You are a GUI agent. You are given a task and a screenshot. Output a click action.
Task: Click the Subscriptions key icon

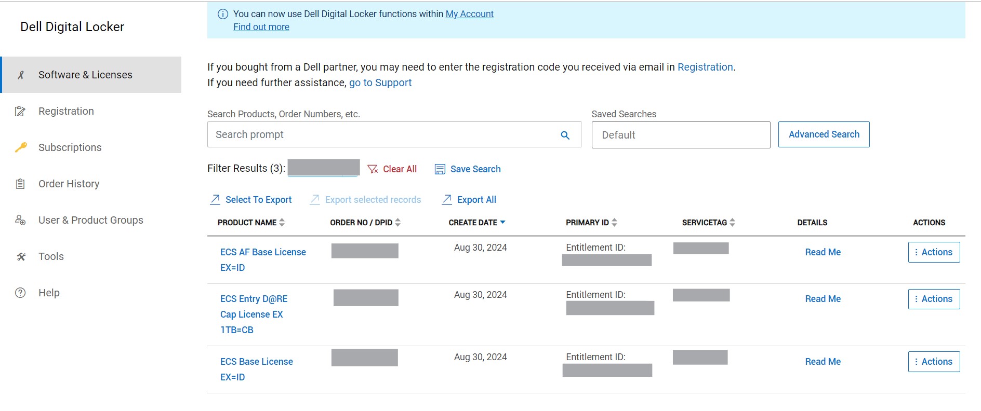pos(21,147)
